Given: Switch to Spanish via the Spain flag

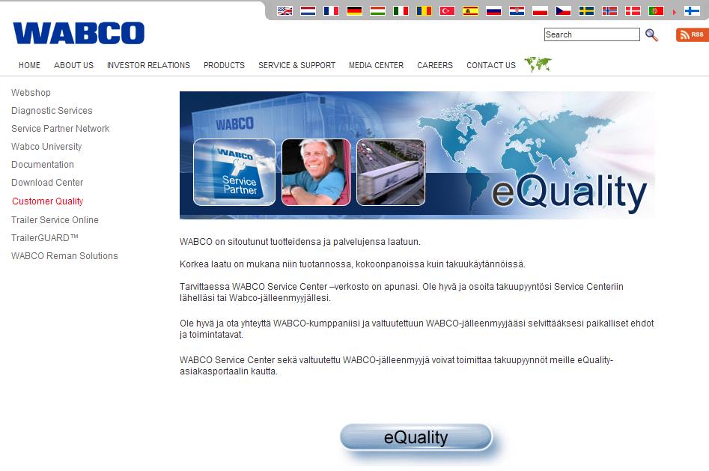Looking at the screenshot, I should pyautogui.click(x=470, y=11).
